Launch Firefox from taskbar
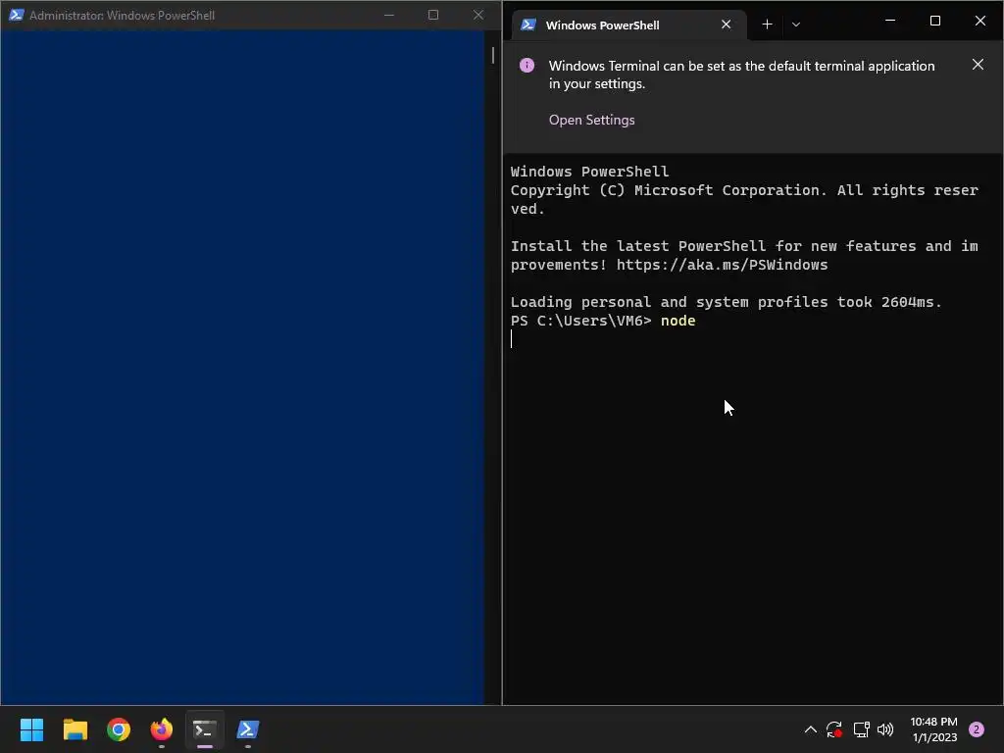Viewport: 1004px width, 753px height. [162, 729]
